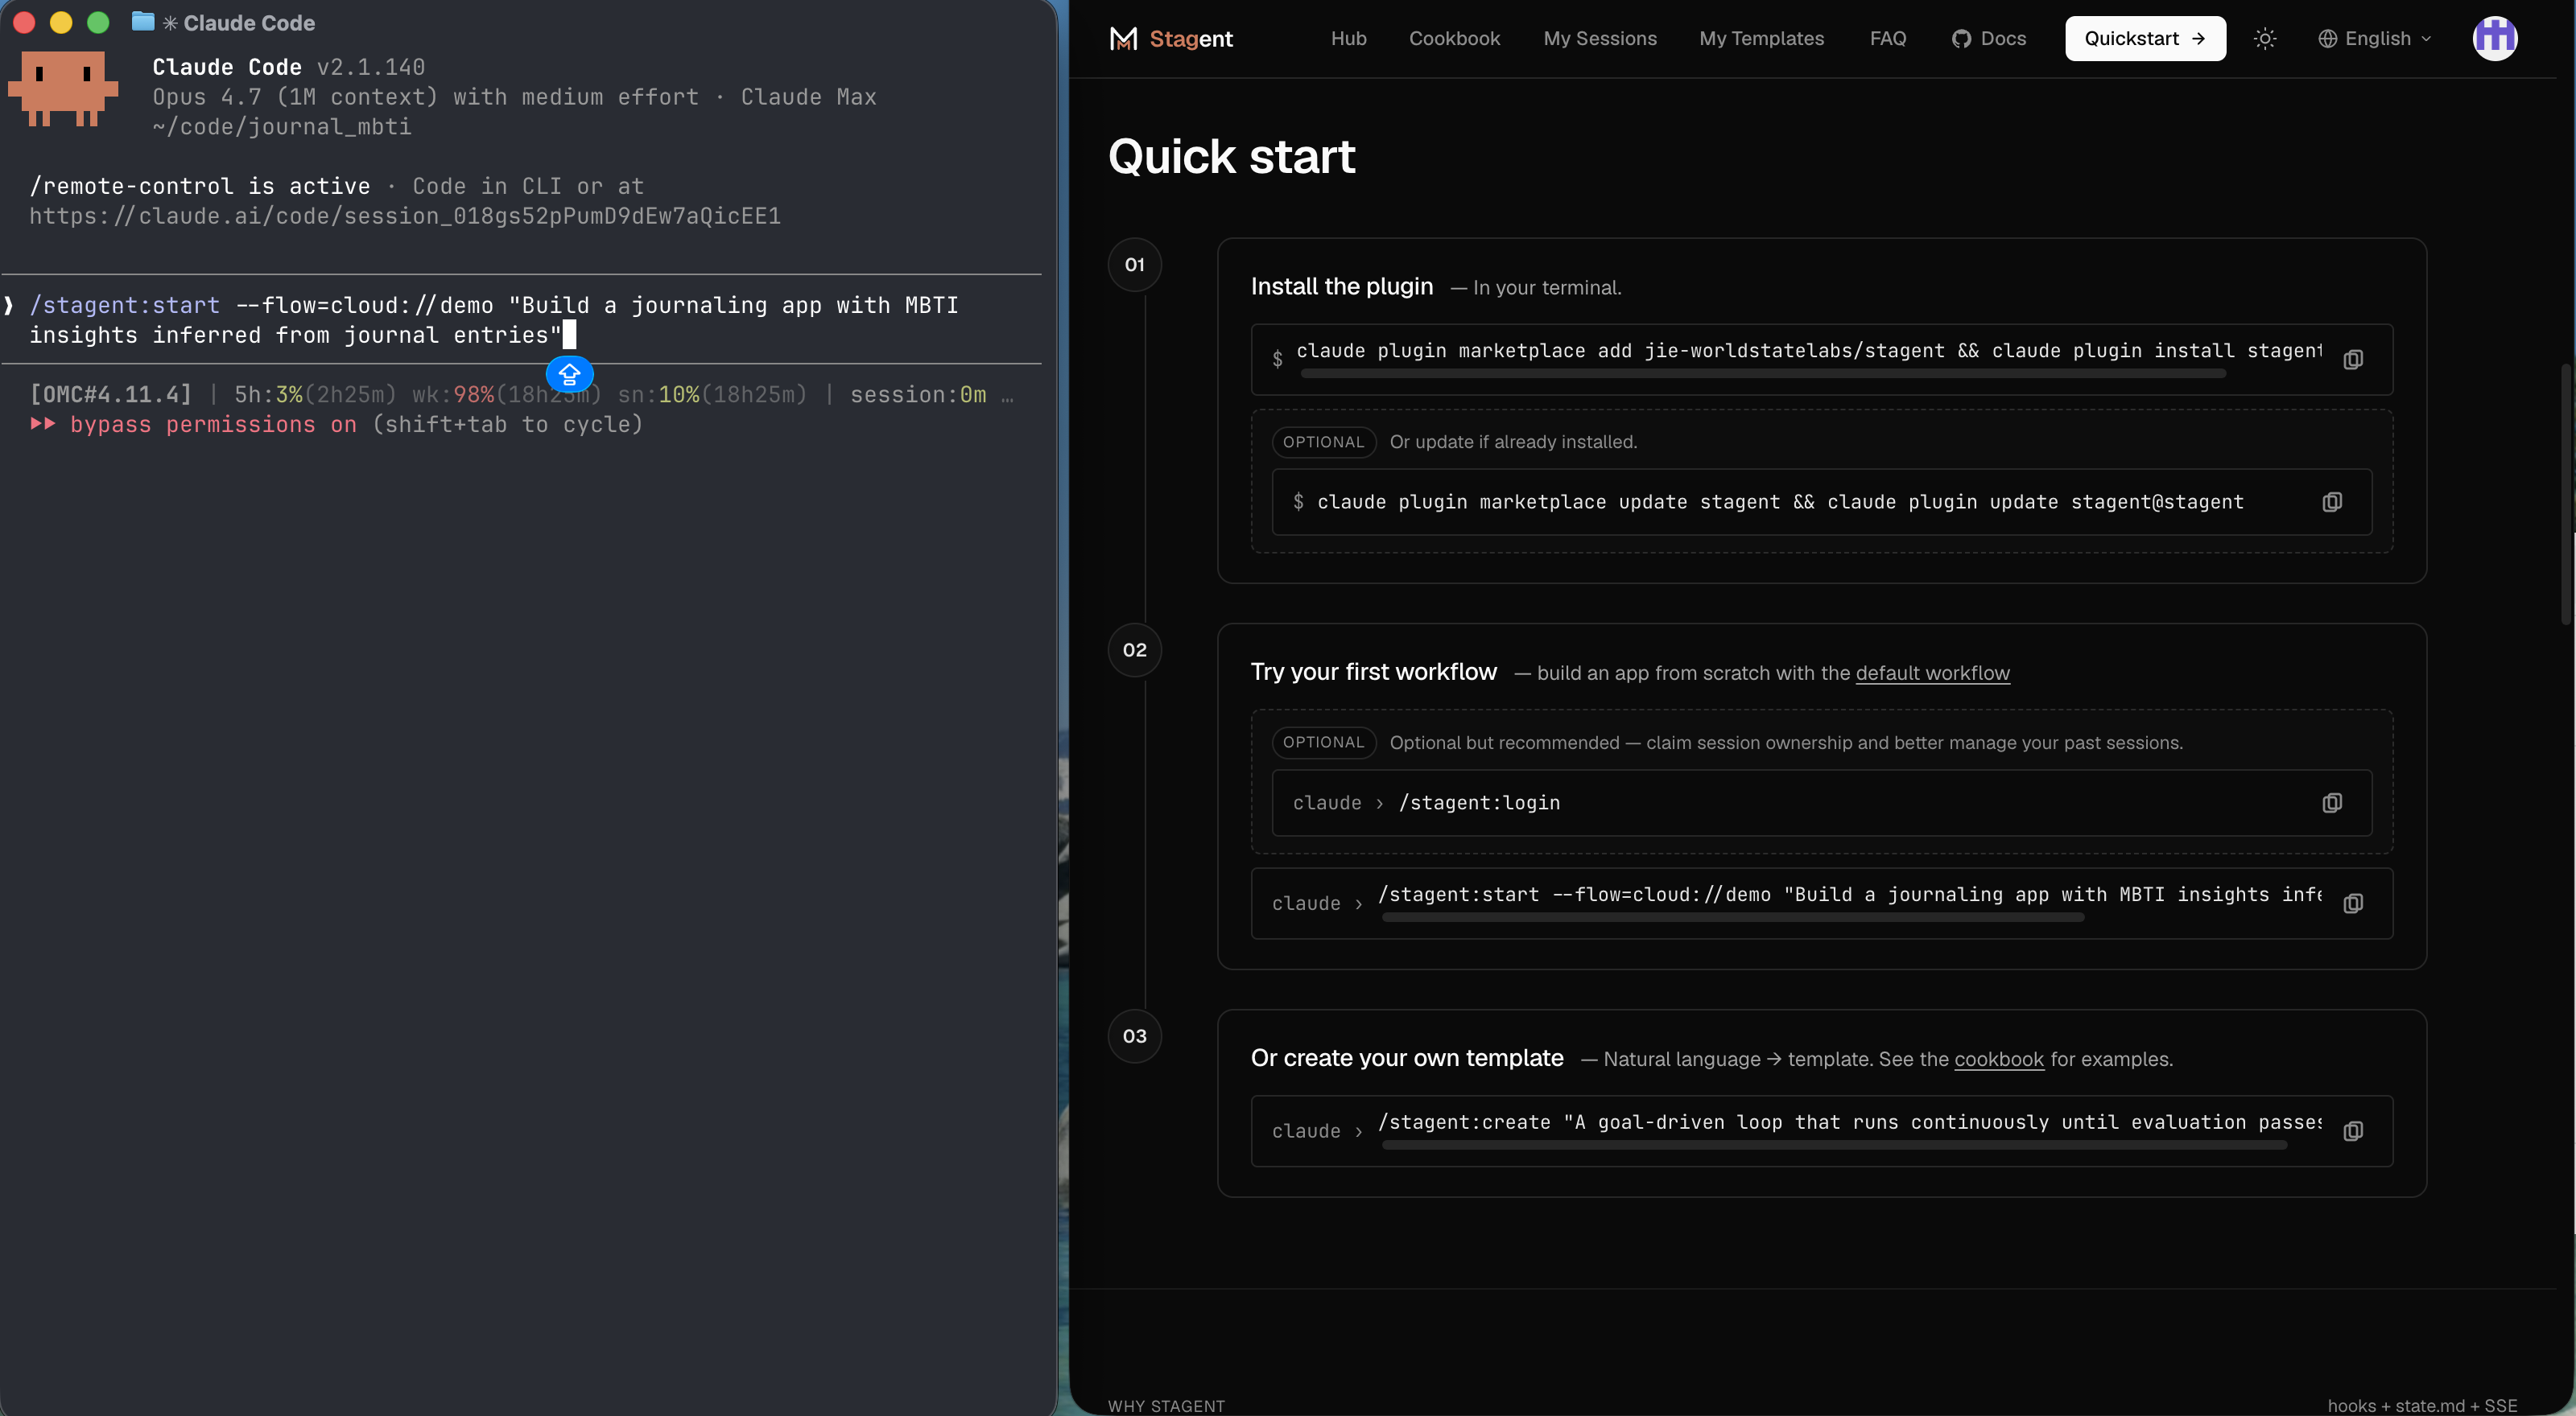Follow the 'default workflow' link

[x=1932, y=673]
